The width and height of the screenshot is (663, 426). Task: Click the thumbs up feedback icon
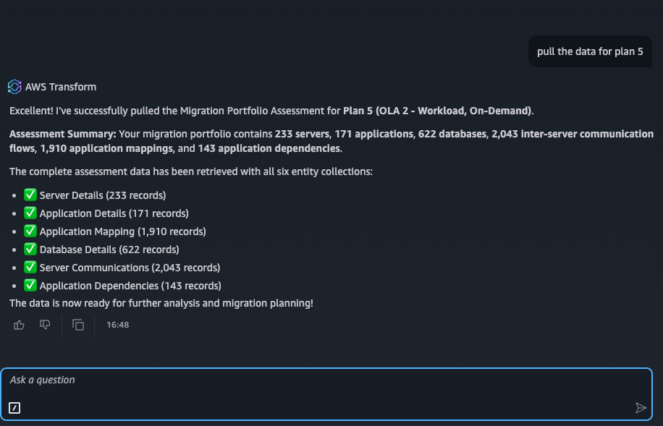coord(19,325)
